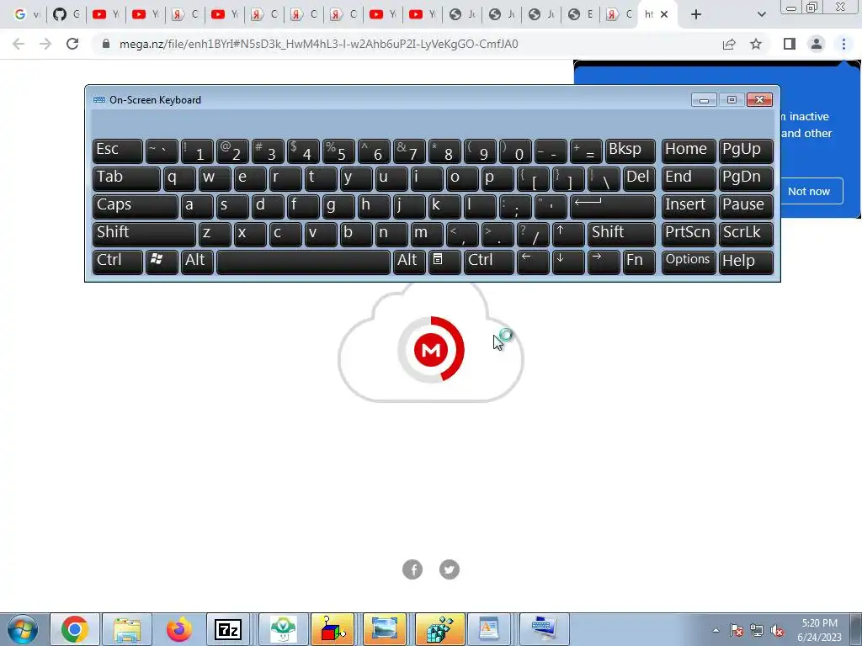Open Chrome's three-dot menu
862x646 pixels.
(x=843, y=44)
